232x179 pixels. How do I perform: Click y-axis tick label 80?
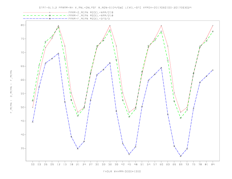pos(22,25)
